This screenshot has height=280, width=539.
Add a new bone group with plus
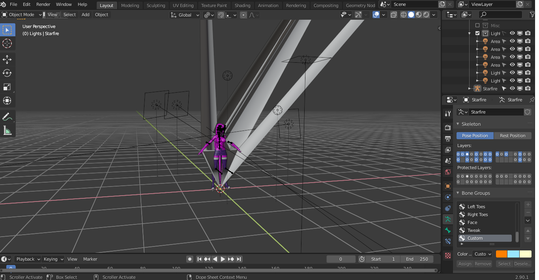528,205
